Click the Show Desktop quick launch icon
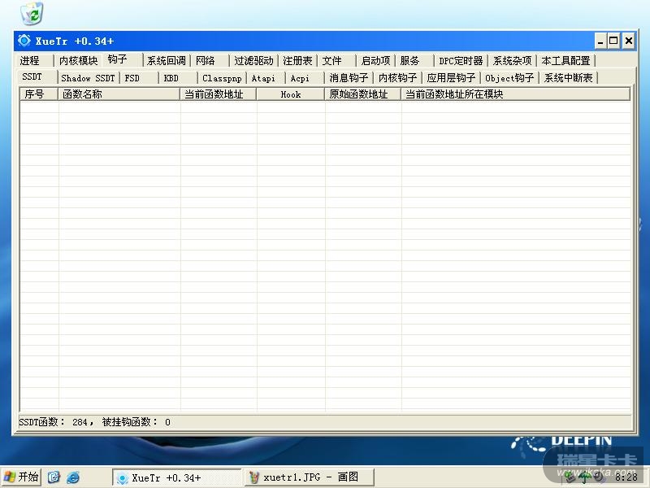 point(54,477)
